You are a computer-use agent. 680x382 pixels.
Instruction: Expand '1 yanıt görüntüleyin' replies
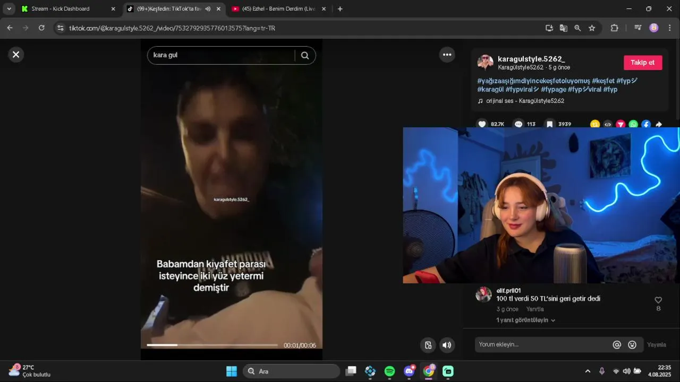(526, 320)
